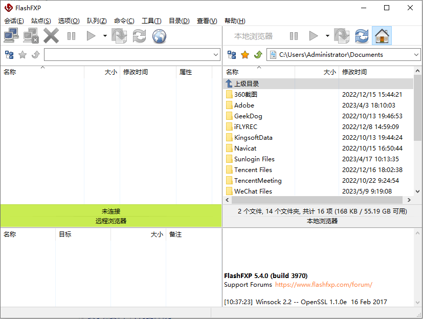Select the 上级目录 parent directory row
Viewport: 423px width, 319px height.
pyautogui.click(x=318, y=84)
